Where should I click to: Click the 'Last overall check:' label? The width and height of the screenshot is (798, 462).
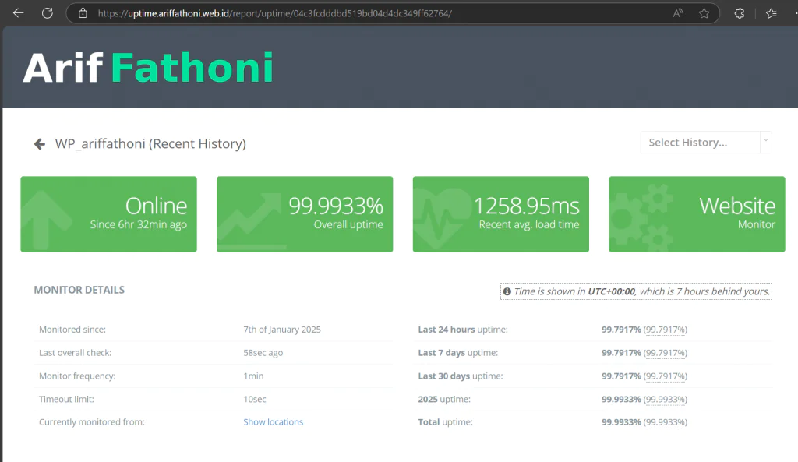tap(76, 353)
